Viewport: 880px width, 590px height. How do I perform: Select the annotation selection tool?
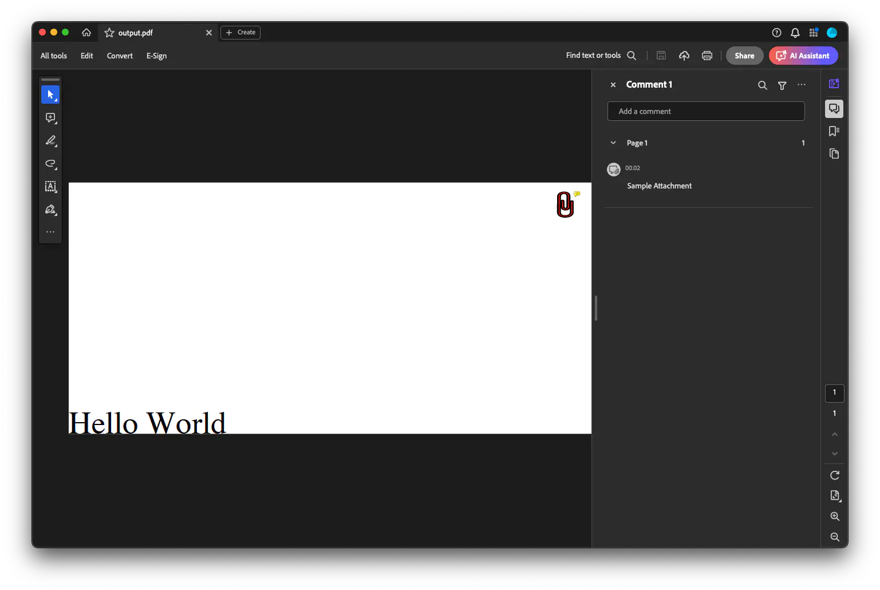coord(50,94)
